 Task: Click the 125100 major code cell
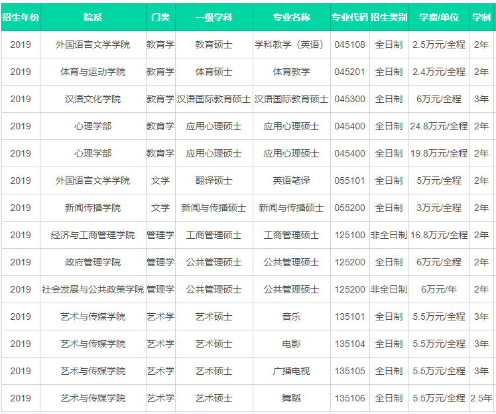point(349,235)
